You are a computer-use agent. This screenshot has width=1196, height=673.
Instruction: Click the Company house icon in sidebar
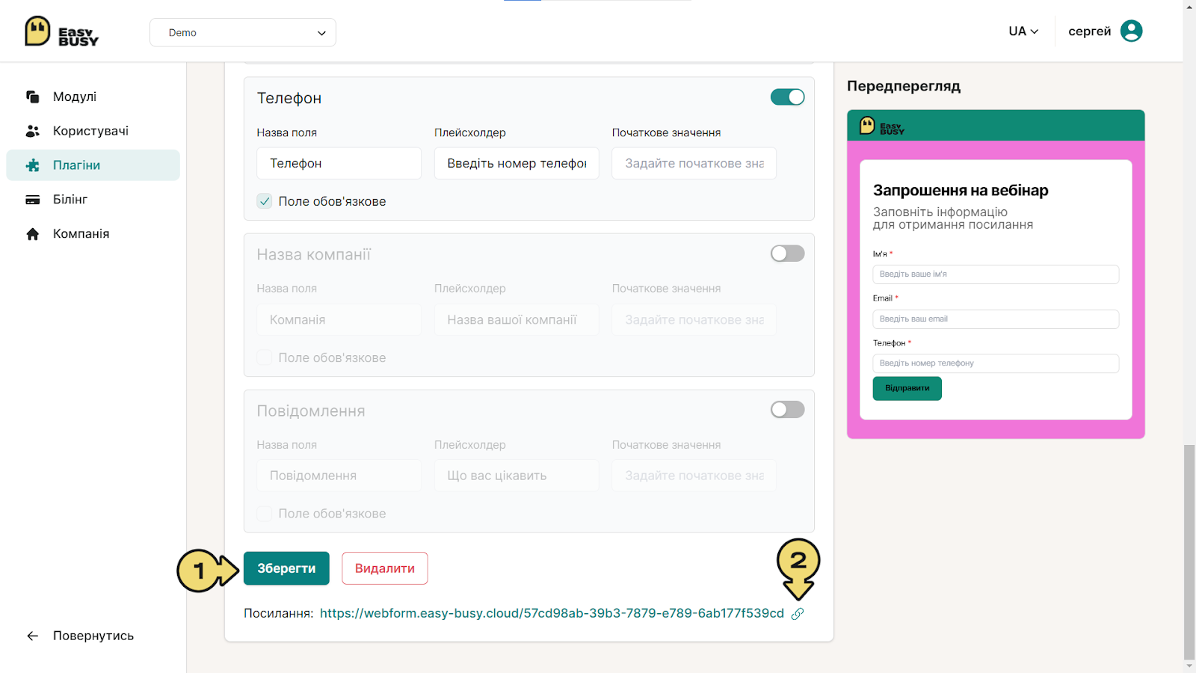point(32,234)
